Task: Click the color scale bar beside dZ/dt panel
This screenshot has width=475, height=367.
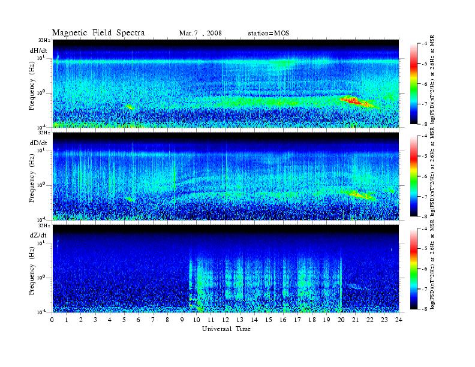Action: 414,269
